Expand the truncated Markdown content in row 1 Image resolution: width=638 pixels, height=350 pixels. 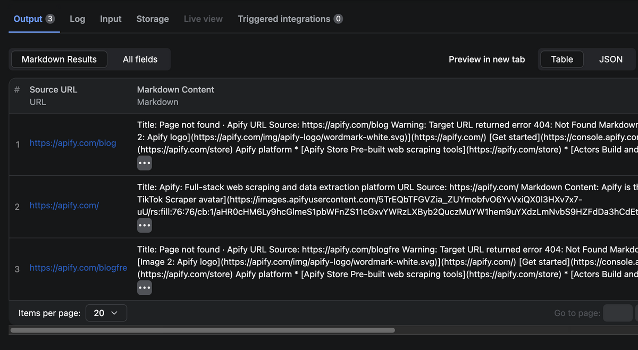(x=144, y=163)
